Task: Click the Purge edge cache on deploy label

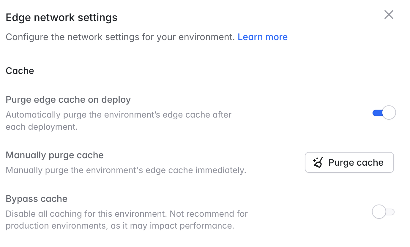Action: pyautogui.click(x=68, y=100)
